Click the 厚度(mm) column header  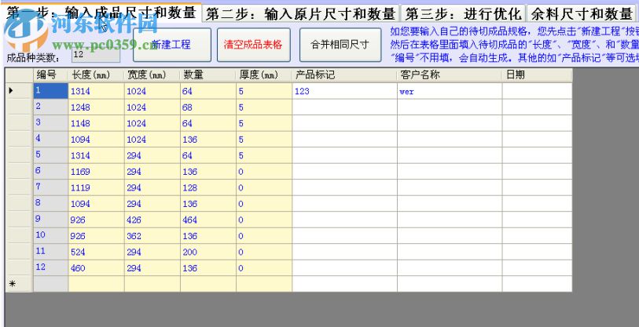[264, 74]
